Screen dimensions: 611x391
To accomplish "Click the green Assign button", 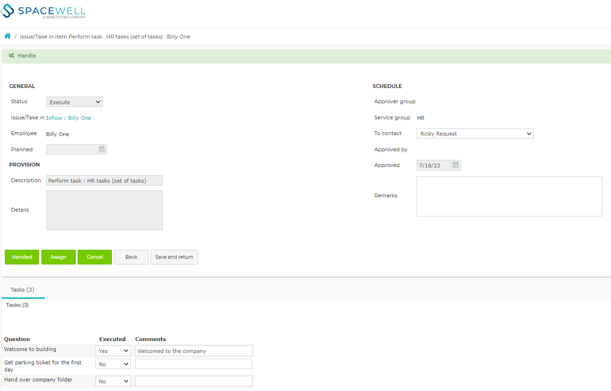I will [x=58, y=257].
